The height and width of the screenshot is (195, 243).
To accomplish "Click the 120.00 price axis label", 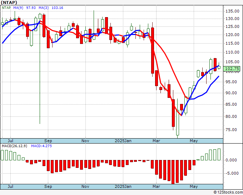I will (232, 35).
